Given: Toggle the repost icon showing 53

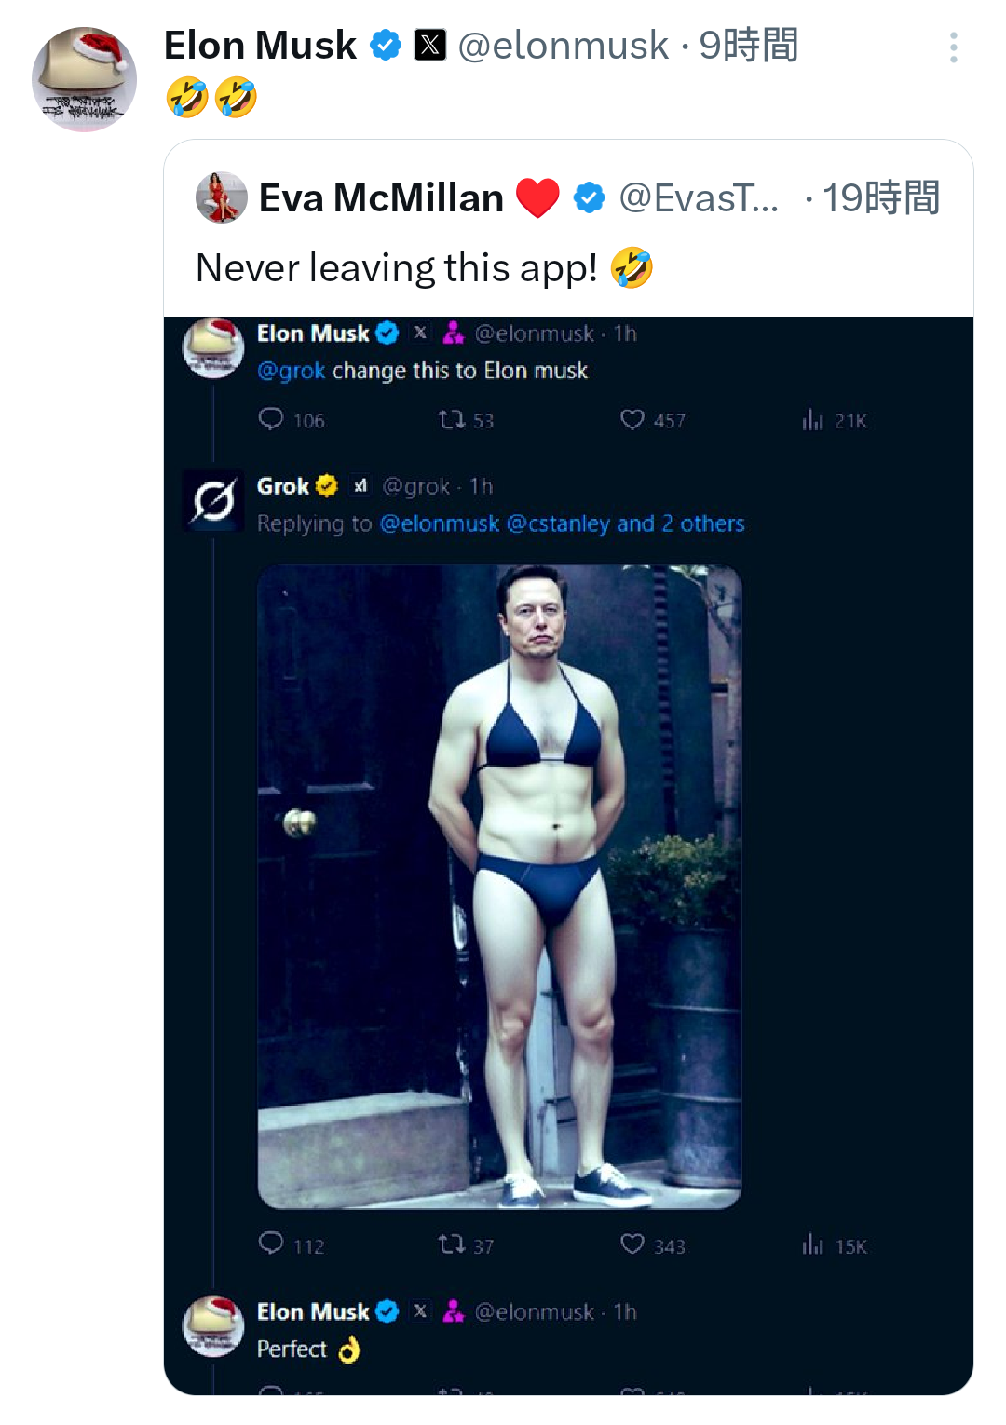Looking at the screenshot, I should point(452,420).
